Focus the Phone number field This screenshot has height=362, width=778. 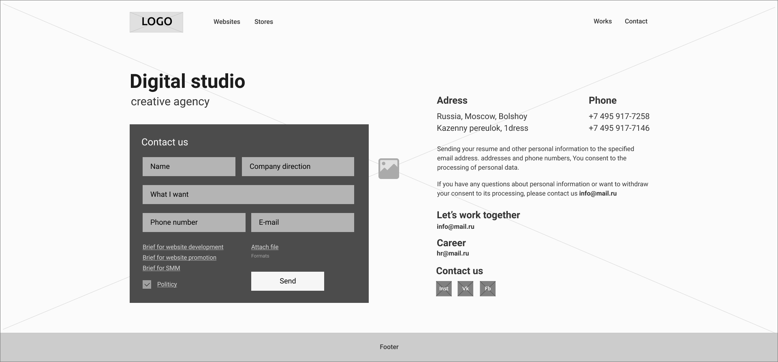click(194, 222)
